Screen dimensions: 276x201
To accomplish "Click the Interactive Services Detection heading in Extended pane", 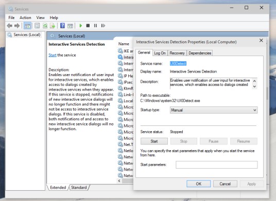I will [x=77, y=44].
